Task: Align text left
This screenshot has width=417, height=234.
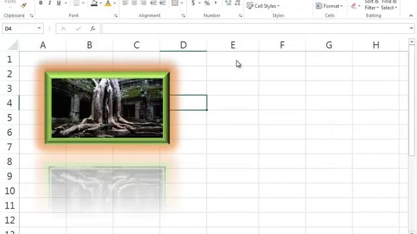Action: [125, 3]
